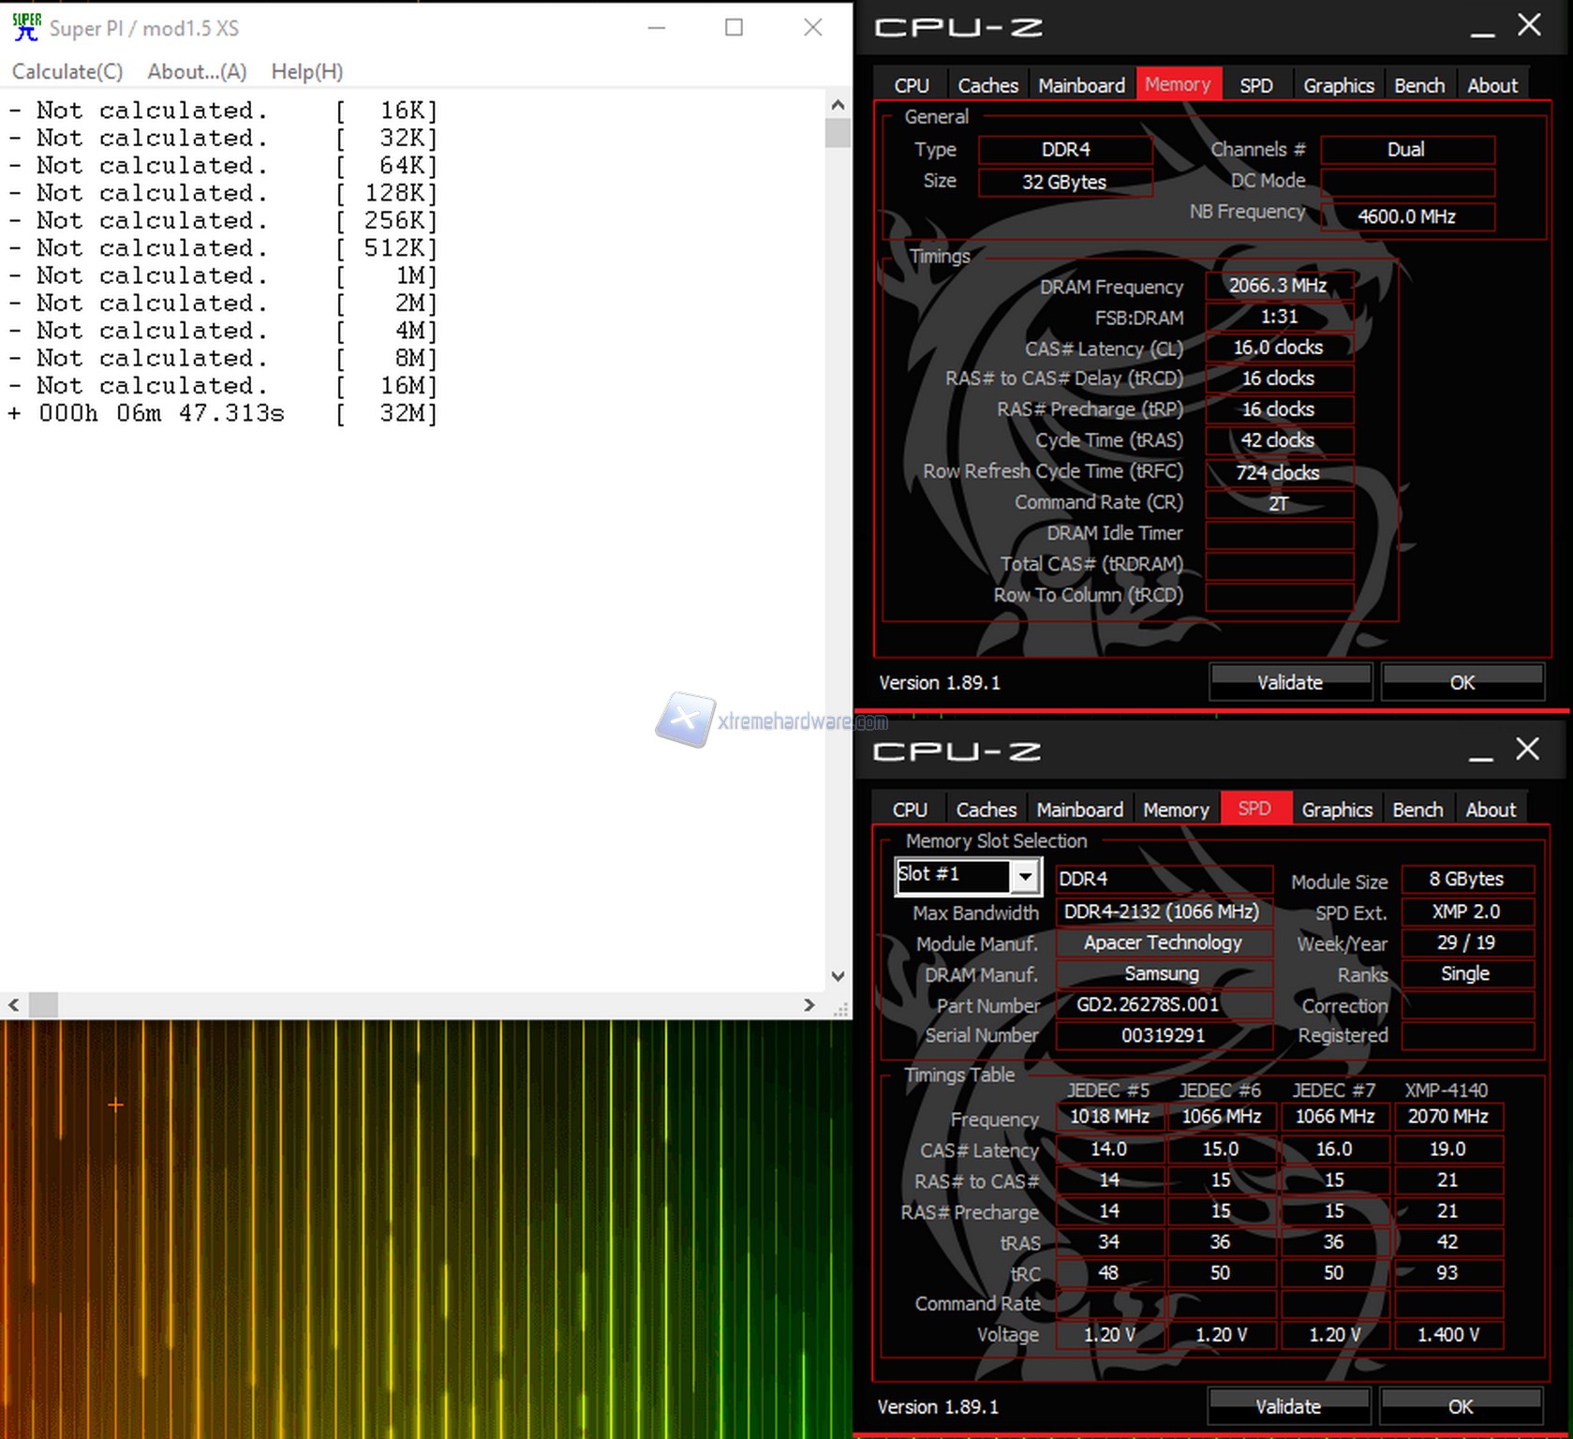Open the Slot #1 memory slot dropdown
This screenshot has width=1573, height=1439.
click(x=1026, y=877)
